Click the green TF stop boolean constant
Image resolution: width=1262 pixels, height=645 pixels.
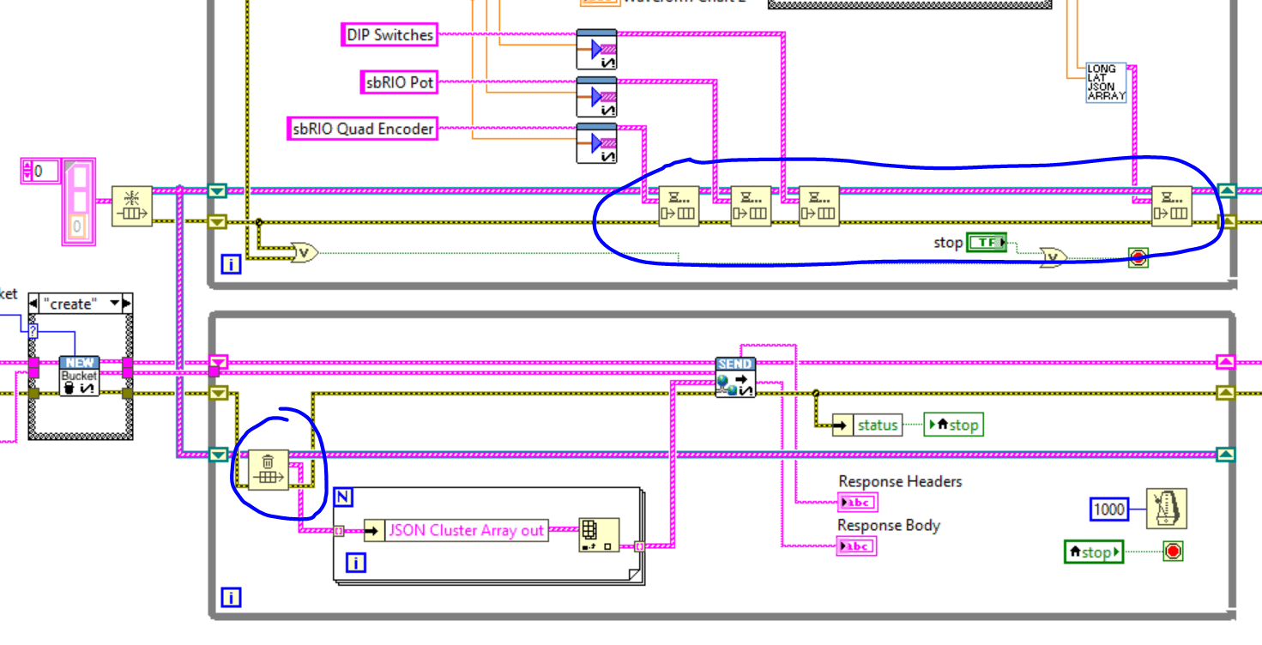pos(987,242)
